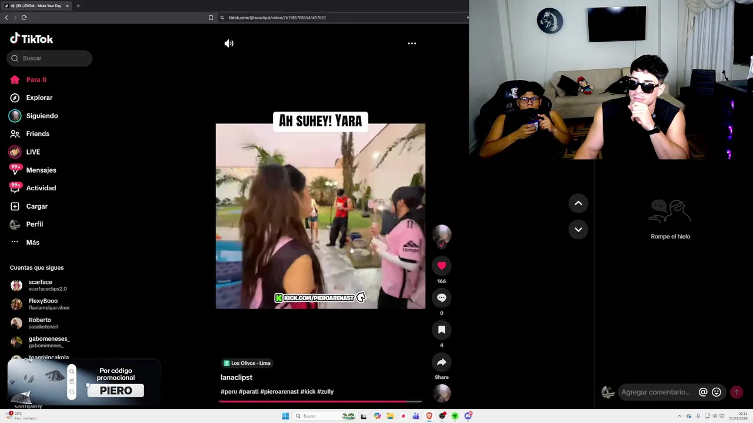
Task: Click the red send comment button
Action: click(x=736, y=392)
